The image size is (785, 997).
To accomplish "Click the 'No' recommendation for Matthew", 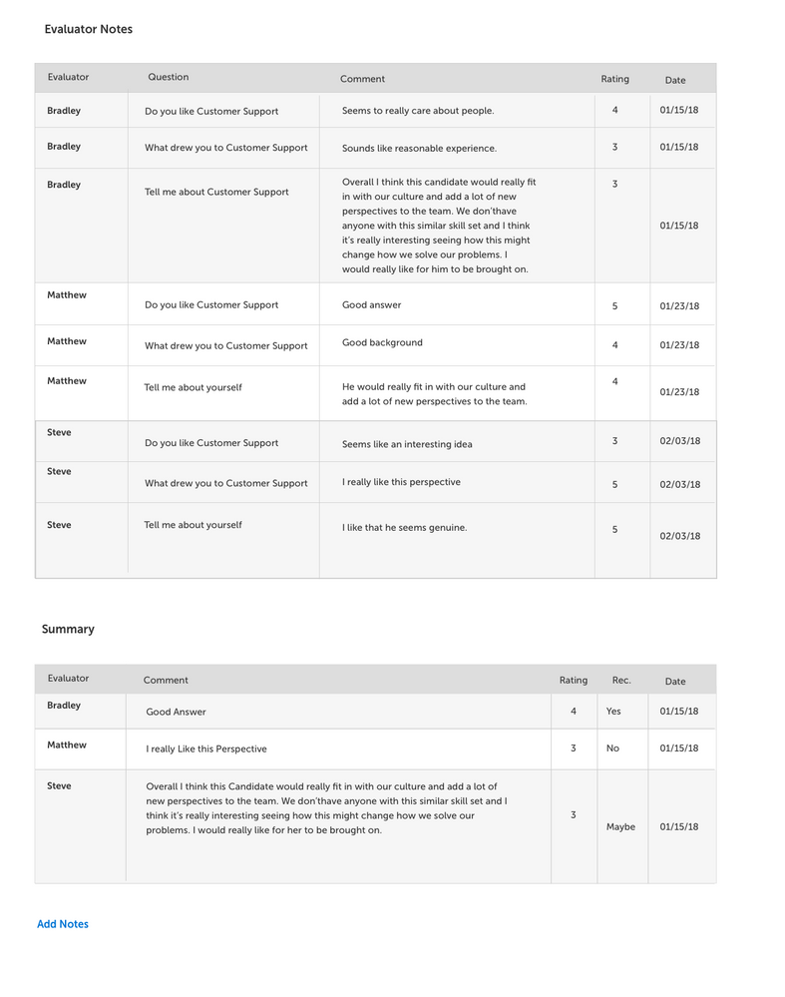I will click(612, 748).
